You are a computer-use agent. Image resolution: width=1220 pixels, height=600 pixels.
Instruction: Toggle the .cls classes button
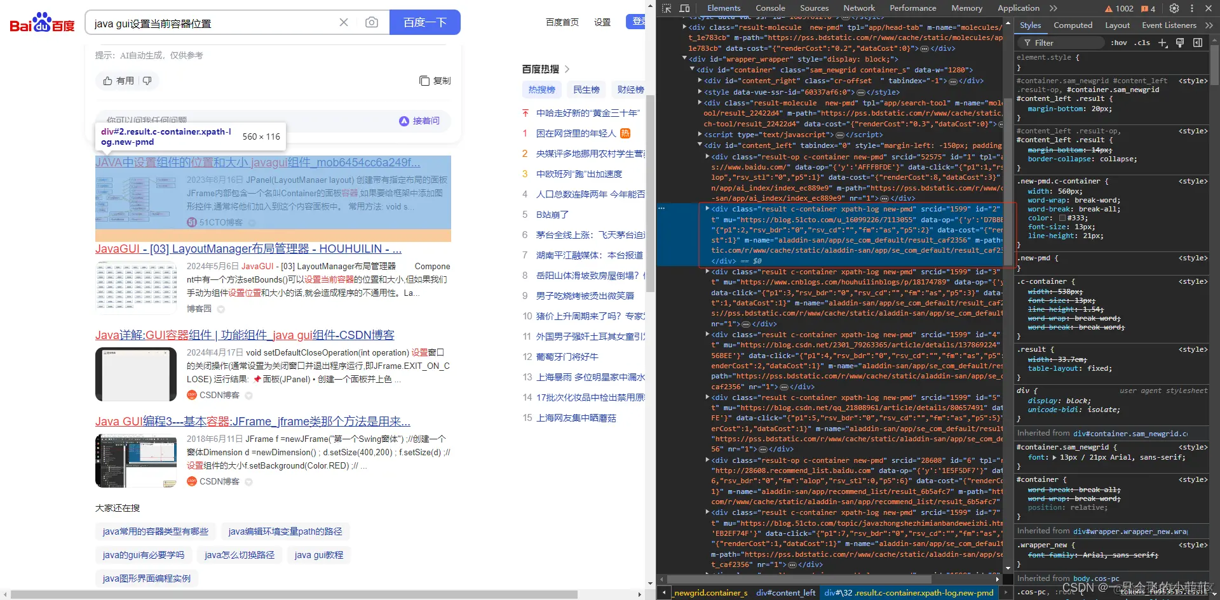[1143, 43]
